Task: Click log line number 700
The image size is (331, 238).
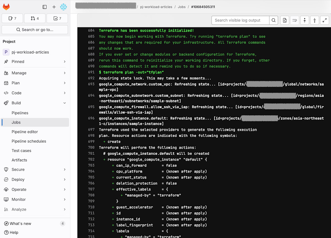Action: [91, 147]
